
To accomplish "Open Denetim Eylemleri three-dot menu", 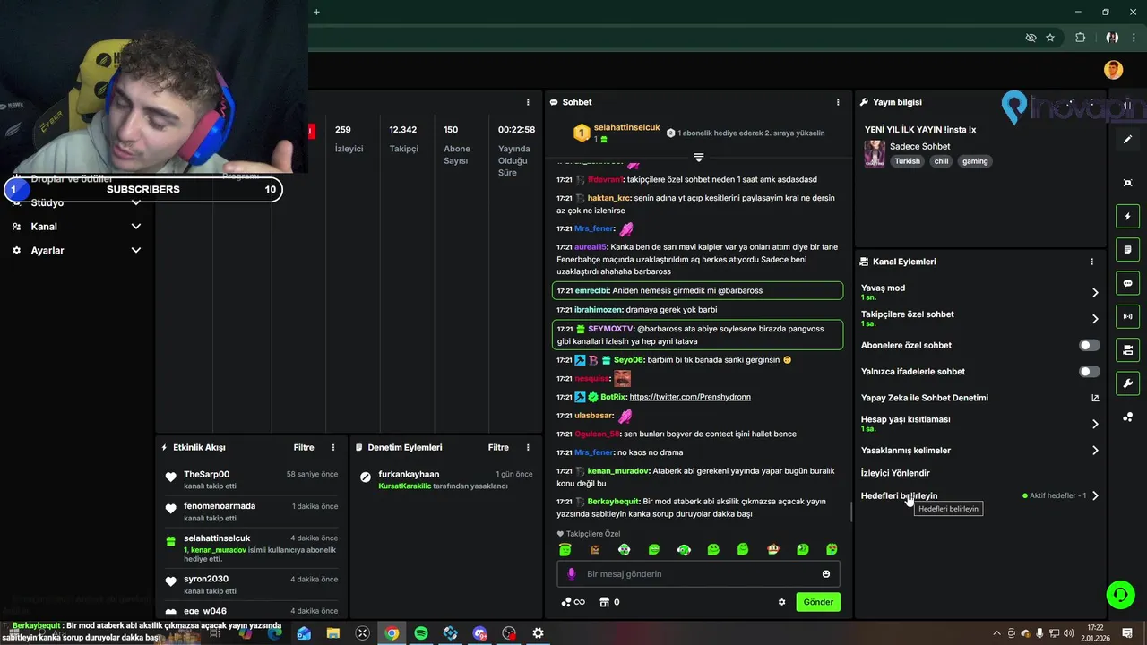I will (x=528, y=447).
